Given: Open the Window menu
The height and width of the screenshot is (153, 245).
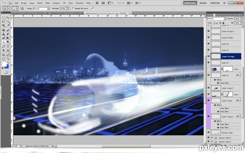Looking at the screenshot, I should (x=80, y=3).
